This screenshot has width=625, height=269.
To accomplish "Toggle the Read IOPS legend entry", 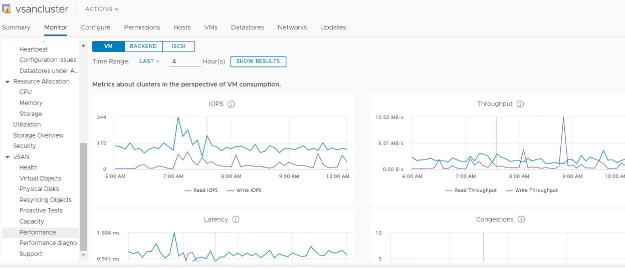I will (x=200, y=190).
